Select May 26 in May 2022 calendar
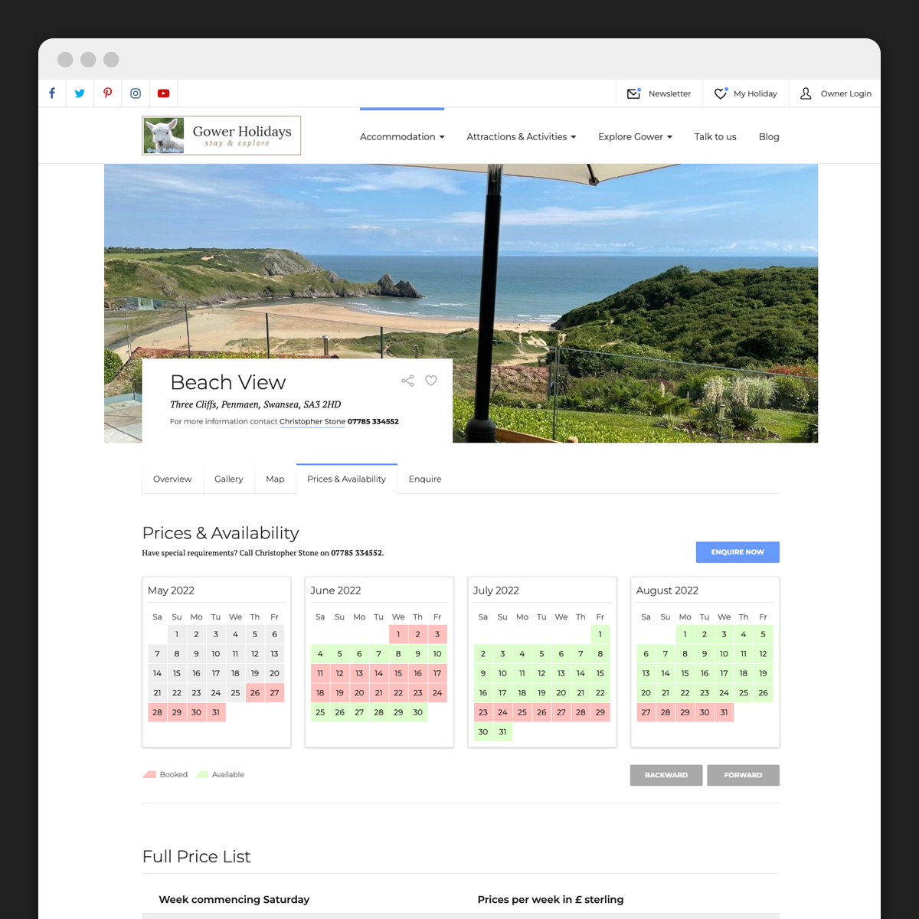Viewport: 919px width, 919px height. pyautogui.click(x=255, y=693)
